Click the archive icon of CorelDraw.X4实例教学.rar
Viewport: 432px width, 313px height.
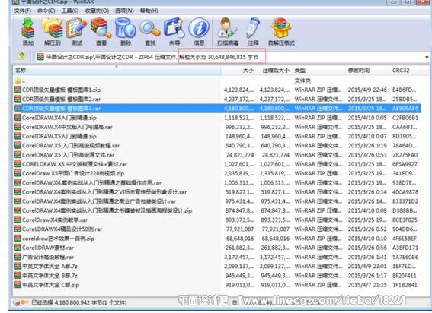pos(18,220)
